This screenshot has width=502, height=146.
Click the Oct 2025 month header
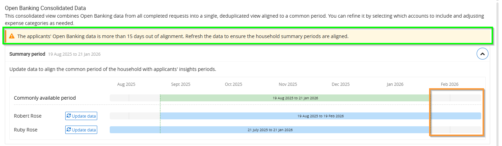coord(233,84)
